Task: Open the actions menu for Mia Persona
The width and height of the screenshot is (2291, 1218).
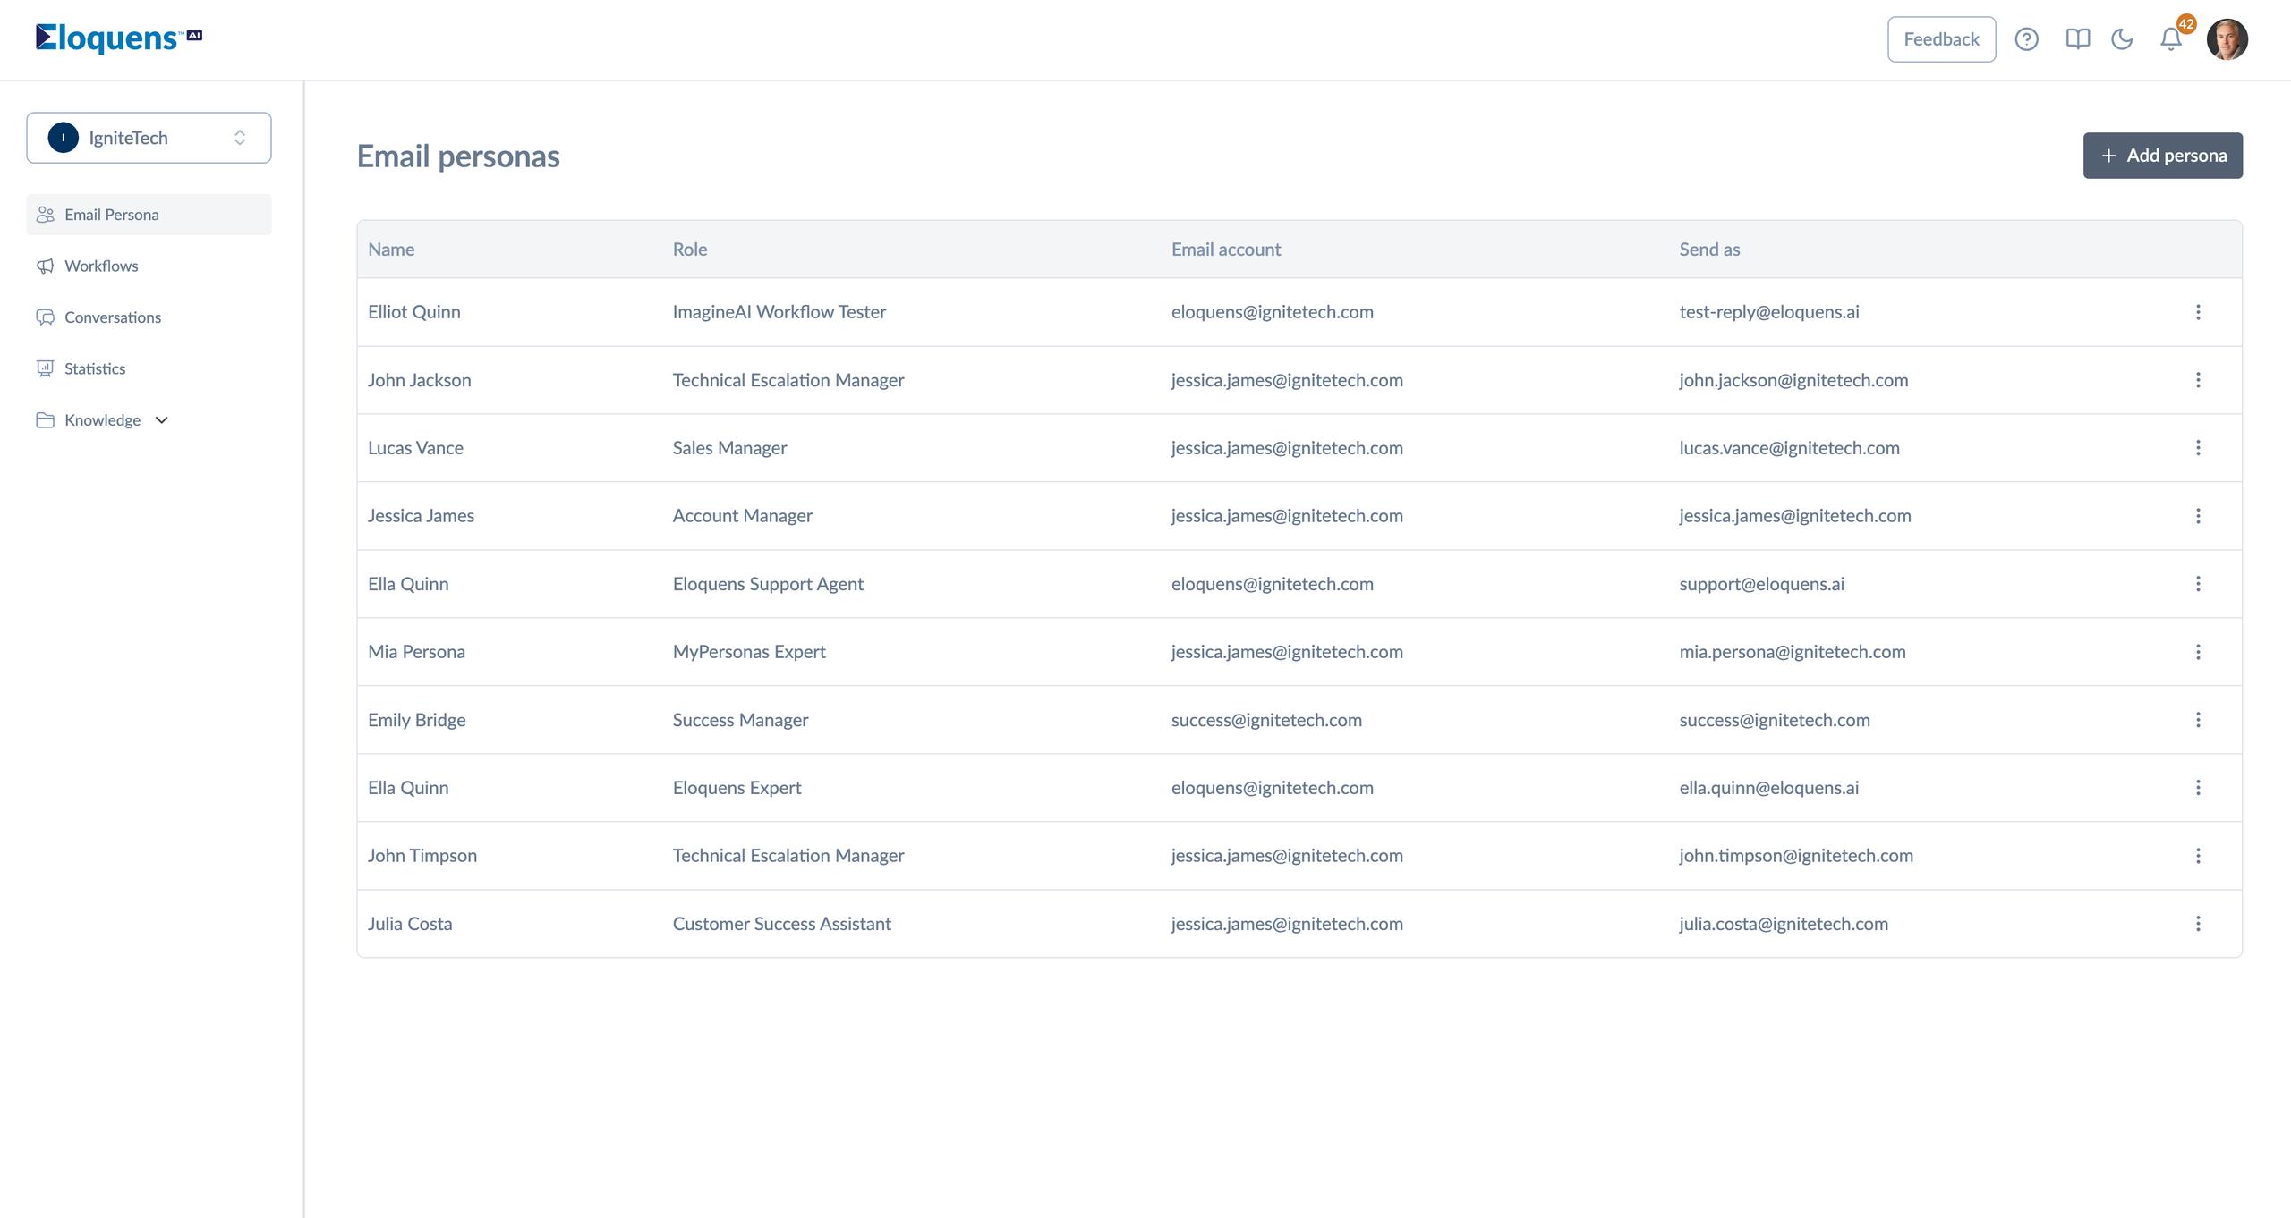Action: pos(2198,652)
